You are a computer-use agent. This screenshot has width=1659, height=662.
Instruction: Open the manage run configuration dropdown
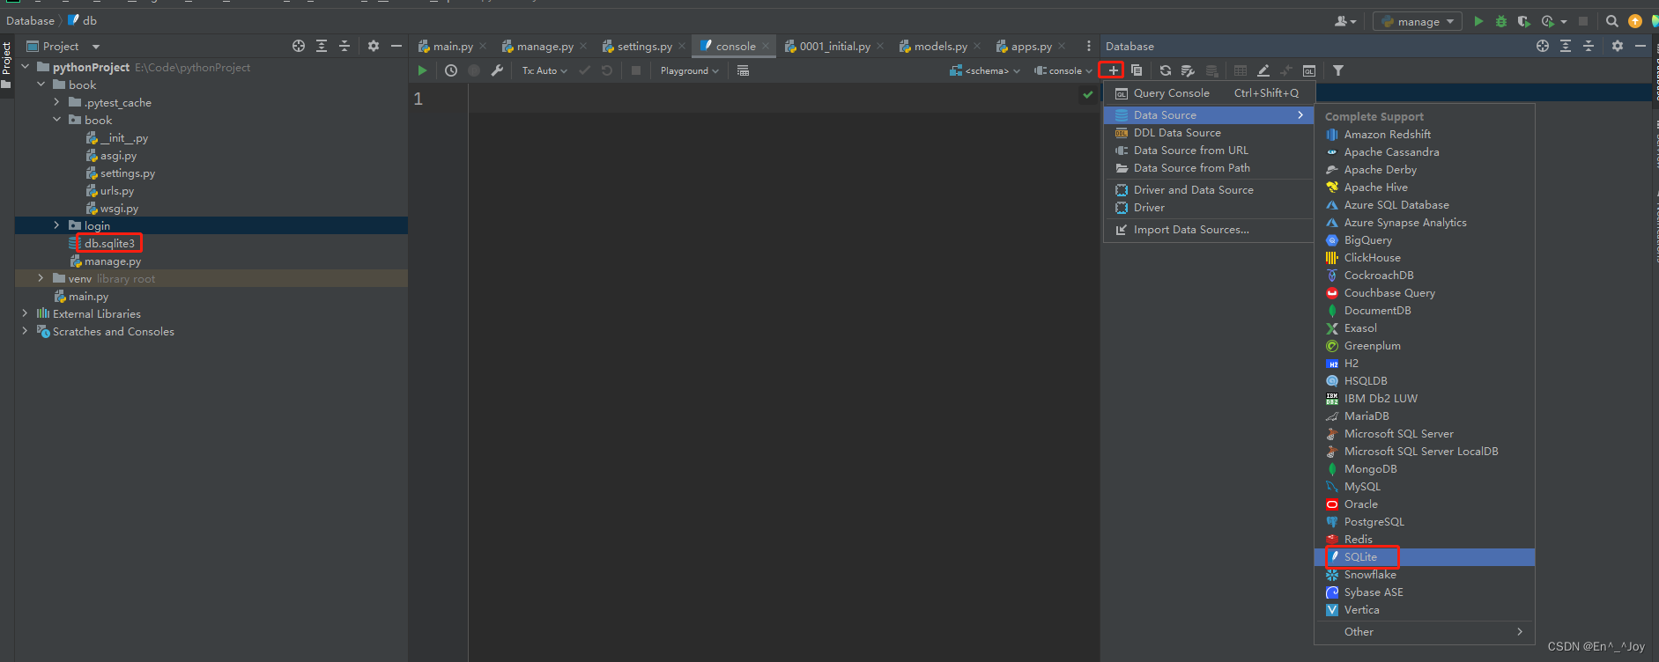[x=1418, y=21]
